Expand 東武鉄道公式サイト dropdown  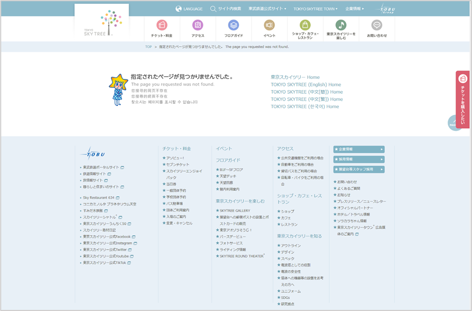point(267,8)
